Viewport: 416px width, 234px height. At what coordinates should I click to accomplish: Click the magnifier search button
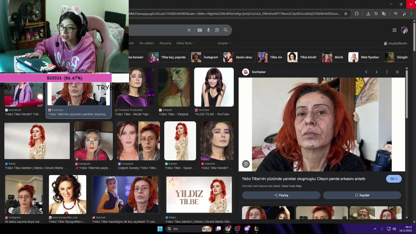226,30
